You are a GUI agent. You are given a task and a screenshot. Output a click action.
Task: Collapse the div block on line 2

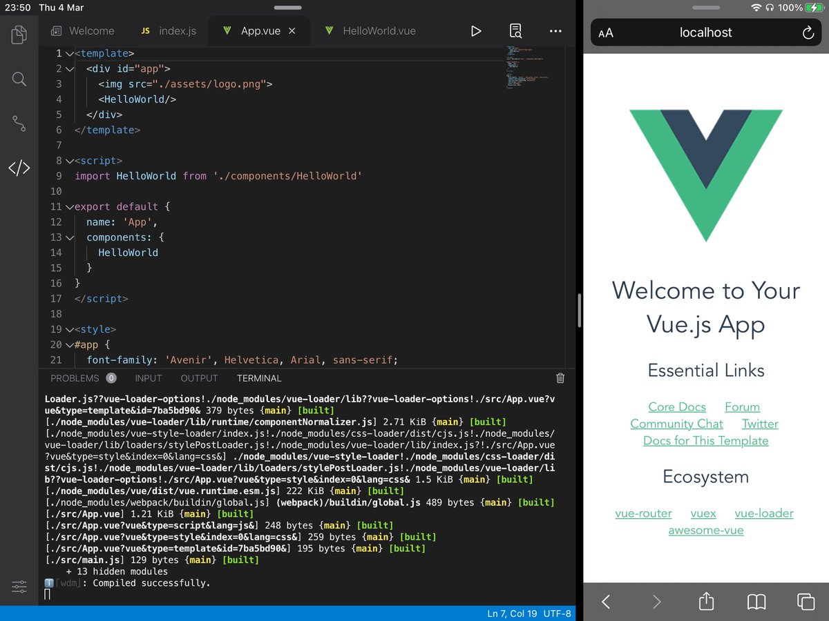pyautogui.click(x=69, y=68)
